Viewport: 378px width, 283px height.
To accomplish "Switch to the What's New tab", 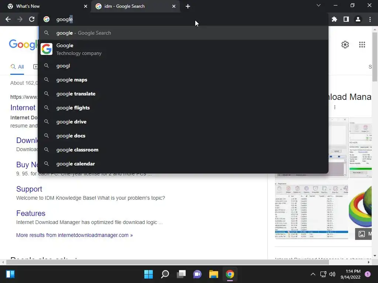I will coord(46,6).
